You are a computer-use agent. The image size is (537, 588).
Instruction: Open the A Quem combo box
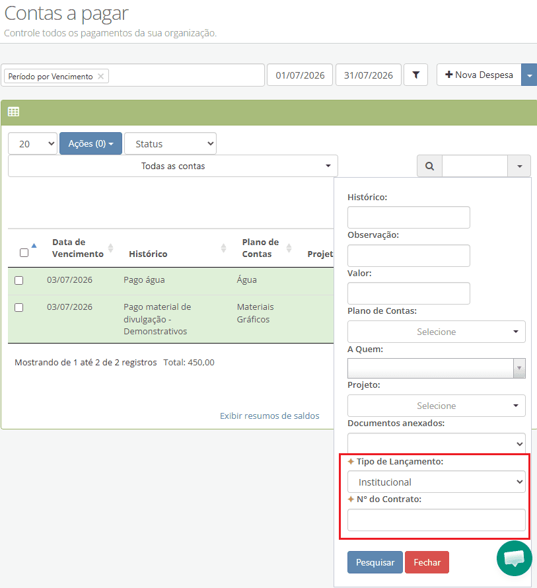(437, 368)
